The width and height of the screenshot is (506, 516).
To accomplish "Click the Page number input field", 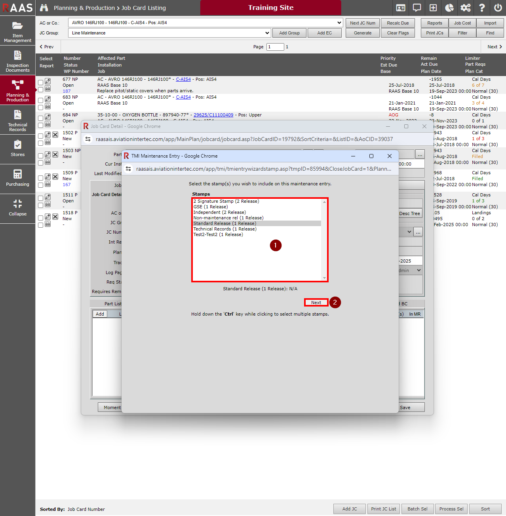I will tap(275, 47).
